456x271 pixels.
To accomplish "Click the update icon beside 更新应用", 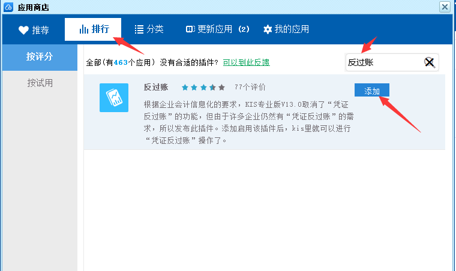I will (190, 29).
